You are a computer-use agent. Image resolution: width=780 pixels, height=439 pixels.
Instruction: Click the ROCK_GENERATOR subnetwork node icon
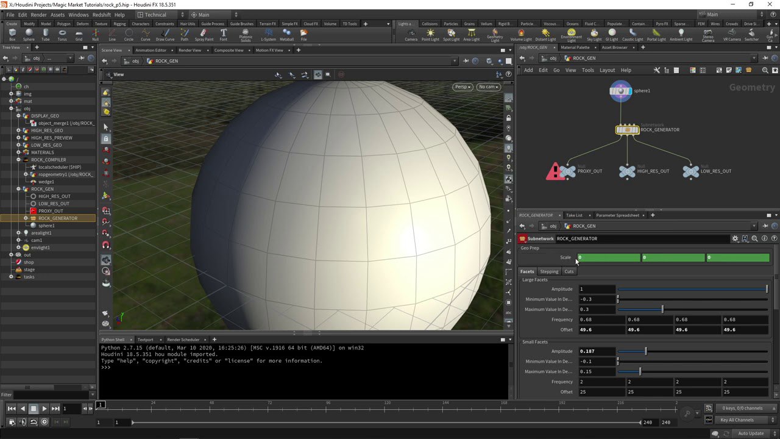pos(626,129)
